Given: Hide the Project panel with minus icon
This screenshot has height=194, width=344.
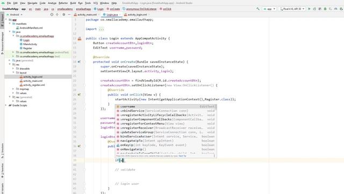Looking at the screenshot, I should (69, 15).
